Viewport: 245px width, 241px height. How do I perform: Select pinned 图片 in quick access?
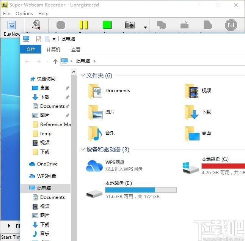45,115
